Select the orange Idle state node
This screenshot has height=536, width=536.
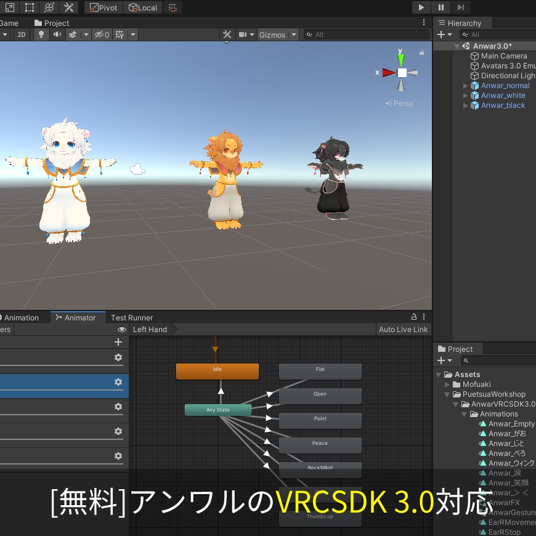[217, 371]
